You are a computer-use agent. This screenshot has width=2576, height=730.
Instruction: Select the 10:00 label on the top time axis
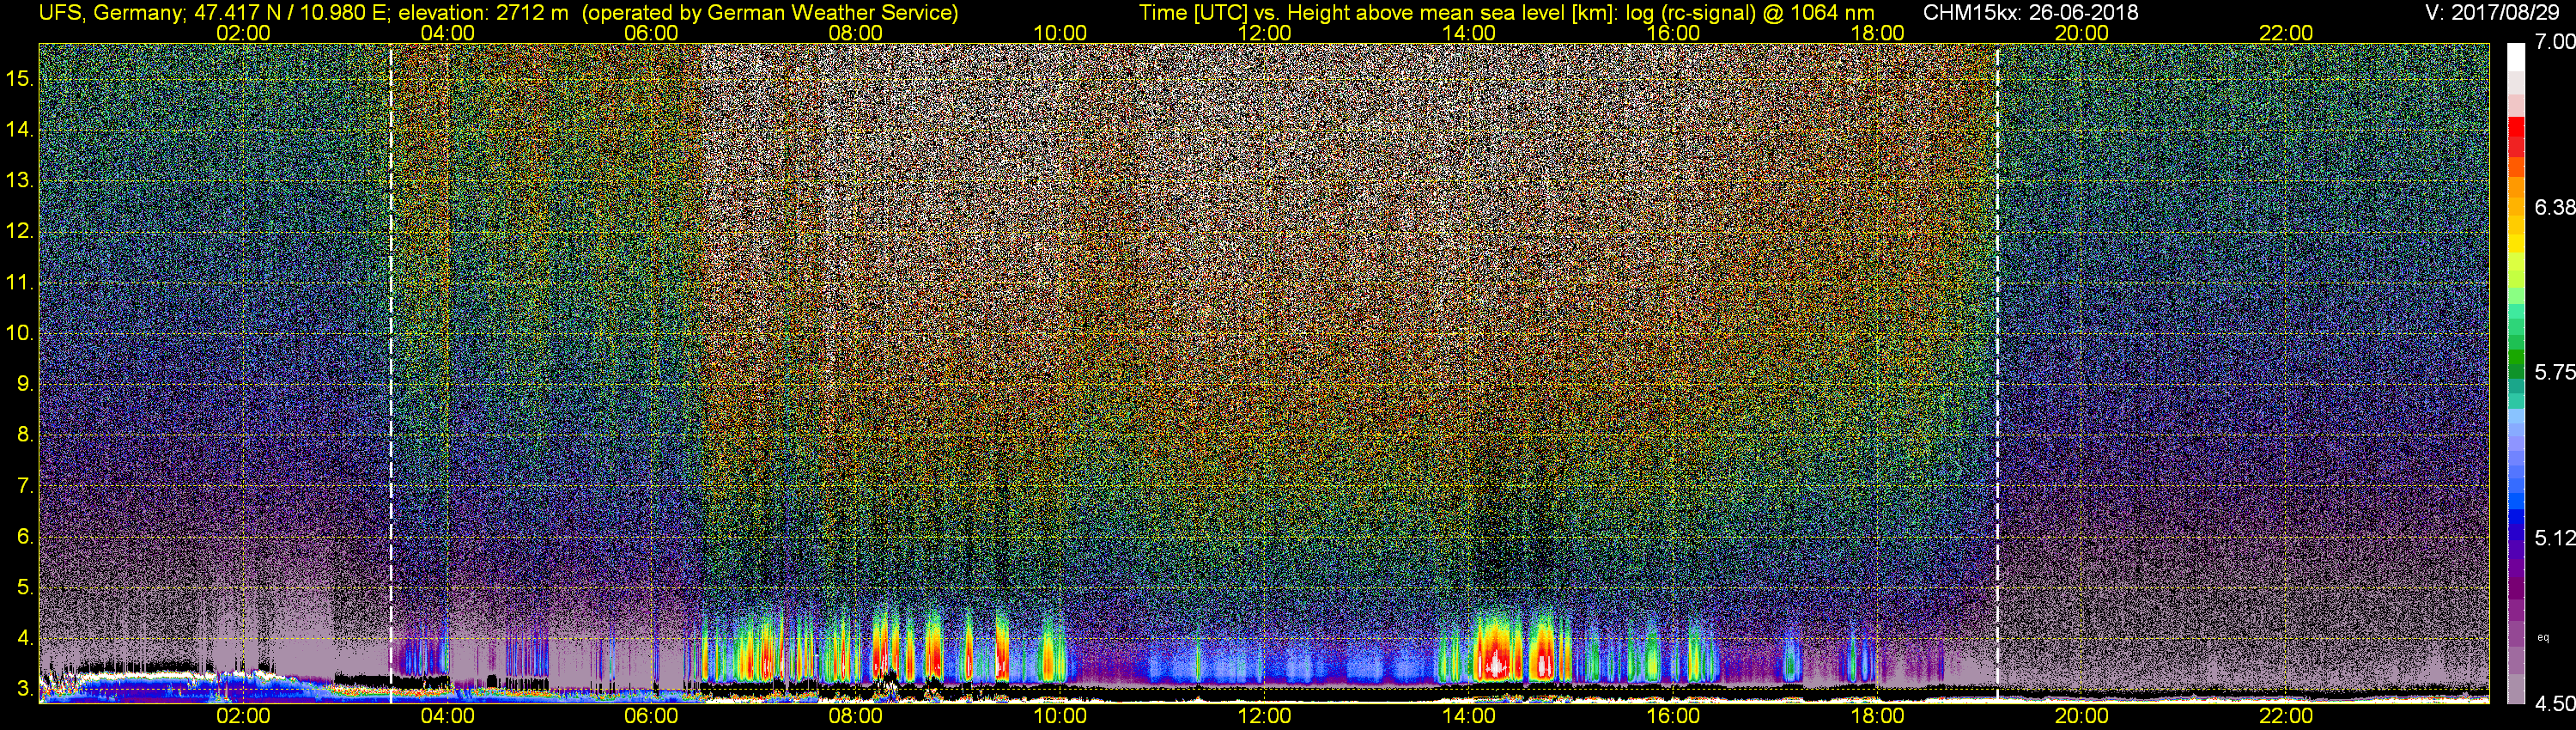point(1060,33)
